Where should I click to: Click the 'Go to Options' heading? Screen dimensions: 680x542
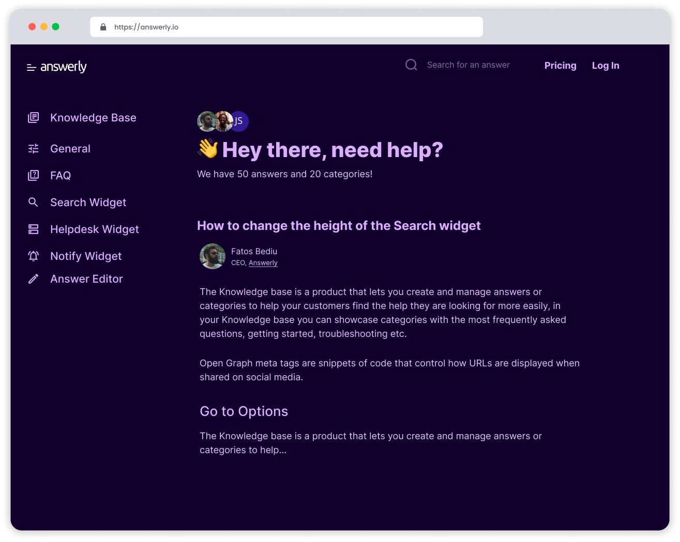244,411
